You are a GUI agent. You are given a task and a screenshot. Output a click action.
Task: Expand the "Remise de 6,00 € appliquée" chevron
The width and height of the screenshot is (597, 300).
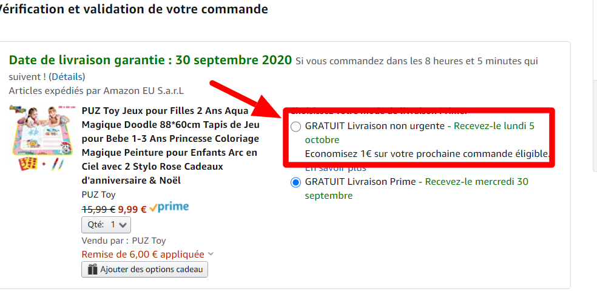click(x=211, y=254)
